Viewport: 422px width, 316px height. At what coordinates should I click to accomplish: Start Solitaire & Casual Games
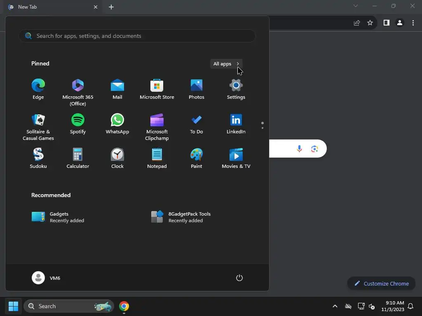coord(38,127)
